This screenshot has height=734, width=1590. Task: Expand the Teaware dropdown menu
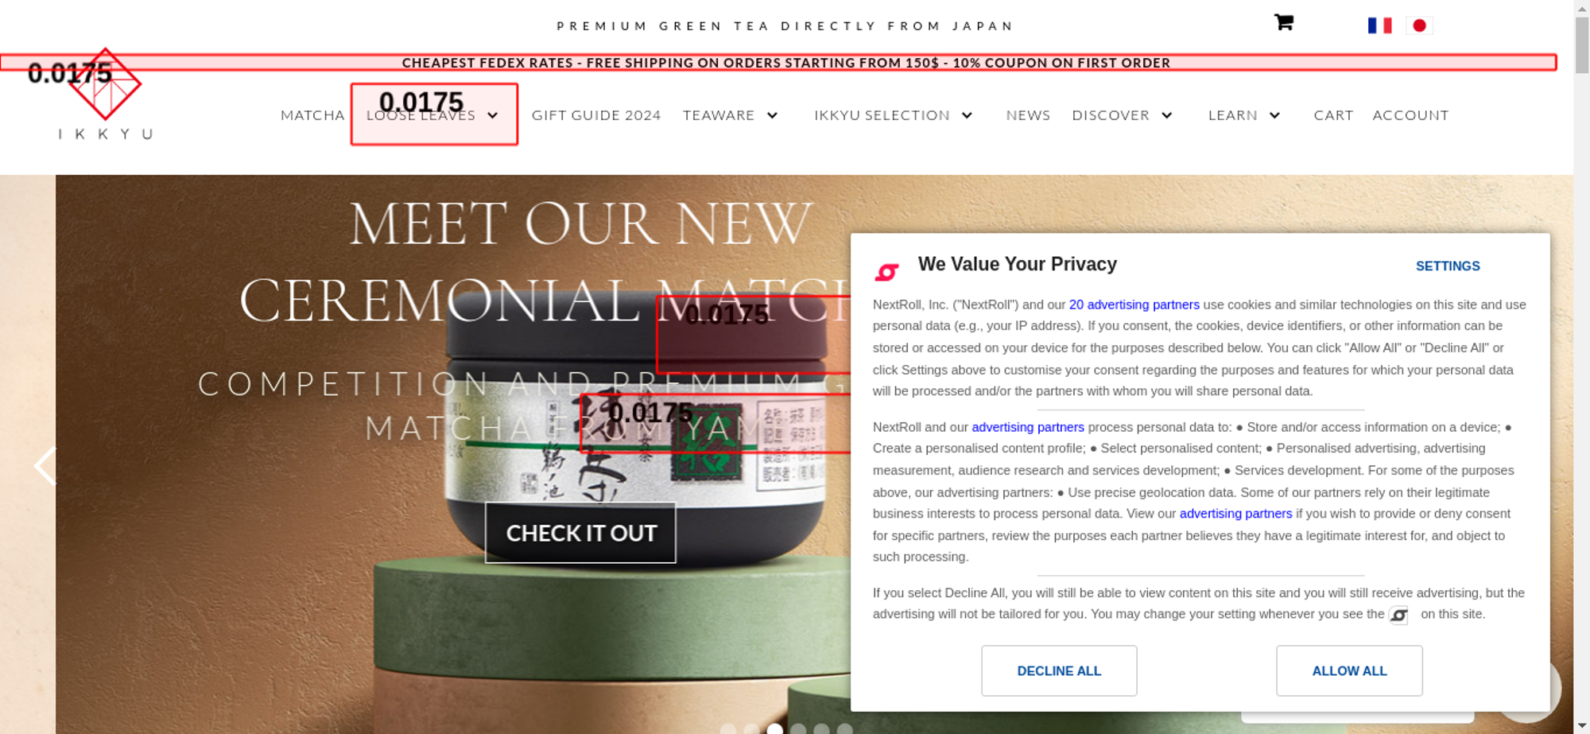pos(772,115)
